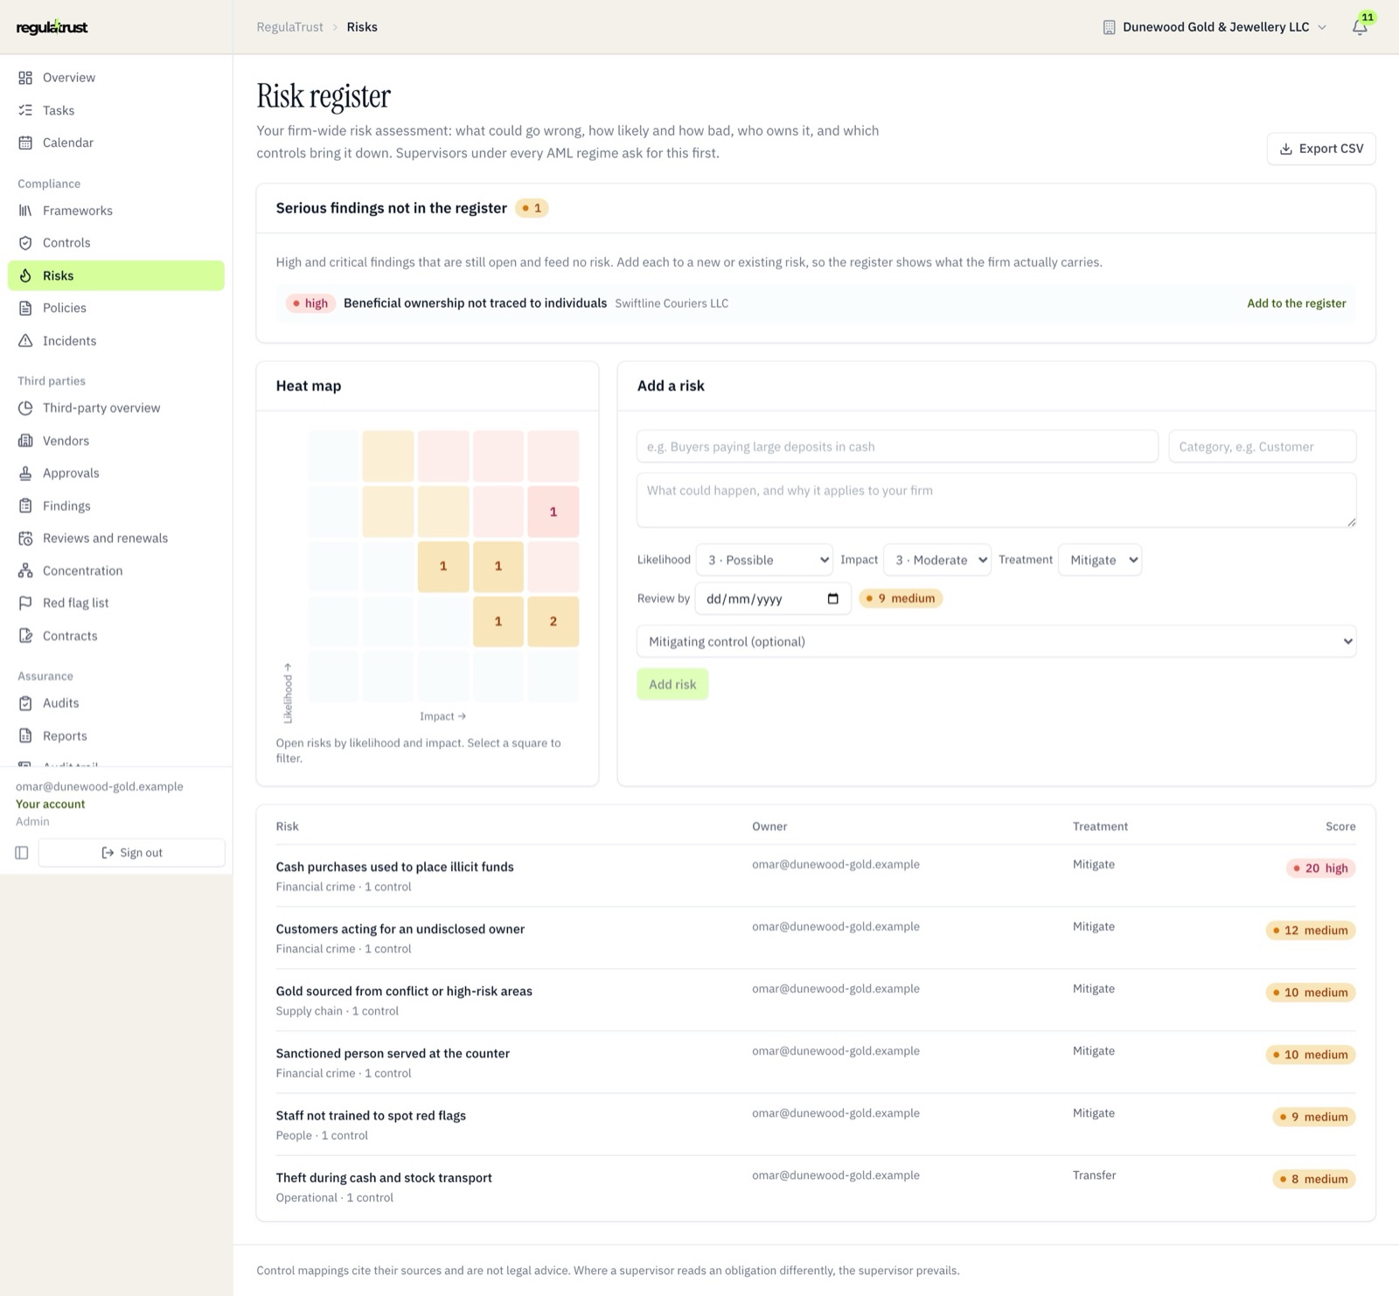Click the Policies document icon

[25, 308]
